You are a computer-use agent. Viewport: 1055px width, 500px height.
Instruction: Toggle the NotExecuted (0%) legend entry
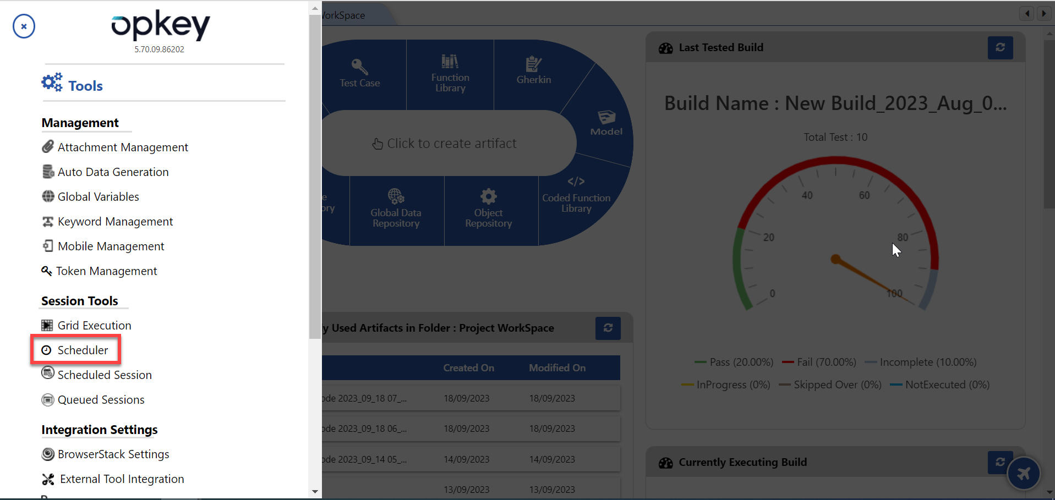pyautogui.click(x=939, y=384)
